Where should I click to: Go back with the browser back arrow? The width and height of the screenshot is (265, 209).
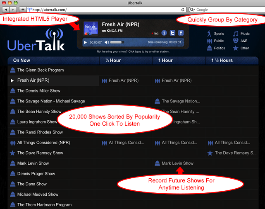(x=6, y=10)
